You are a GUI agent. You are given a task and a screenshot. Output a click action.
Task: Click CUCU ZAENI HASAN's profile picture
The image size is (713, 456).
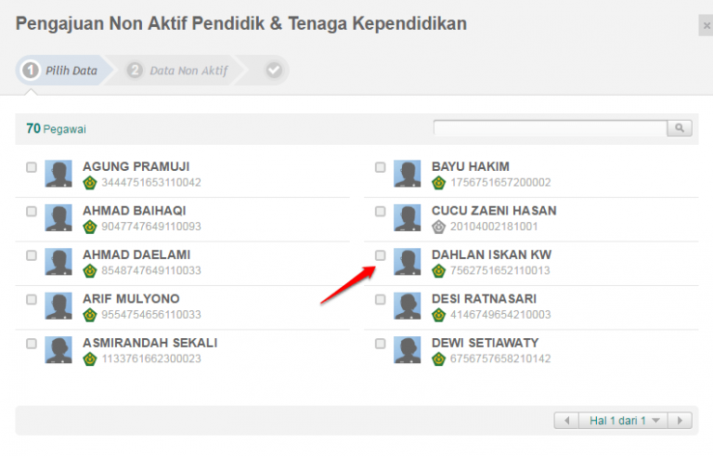[407, 217]
